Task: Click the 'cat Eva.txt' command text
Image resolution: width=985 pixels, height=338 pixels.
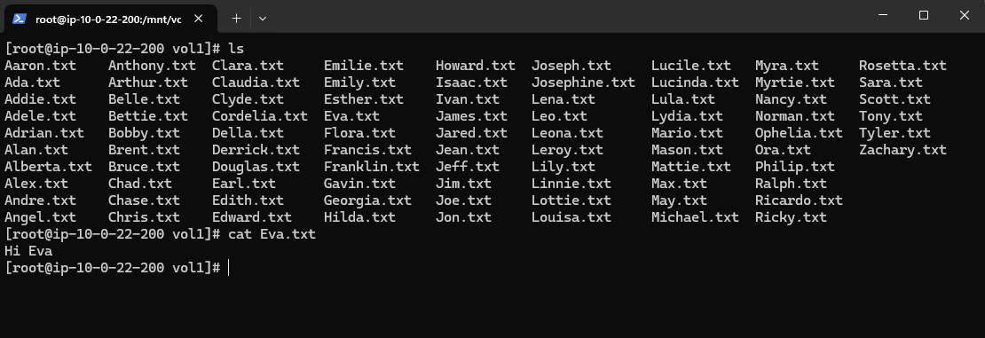Action: tap(272, 234)
